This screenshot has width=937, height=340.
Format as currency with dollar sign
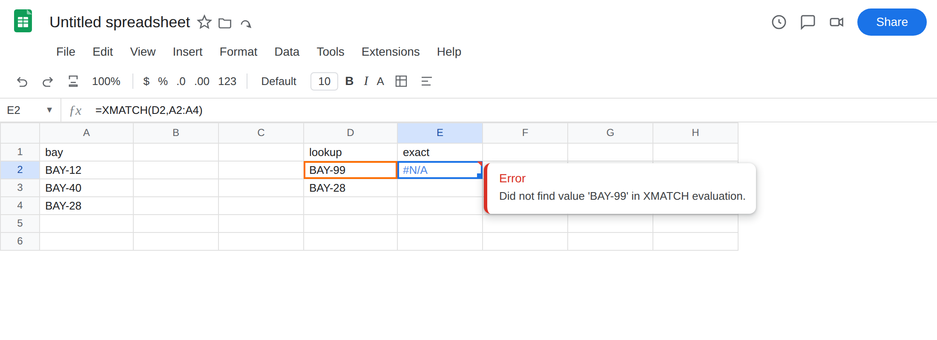146,81
